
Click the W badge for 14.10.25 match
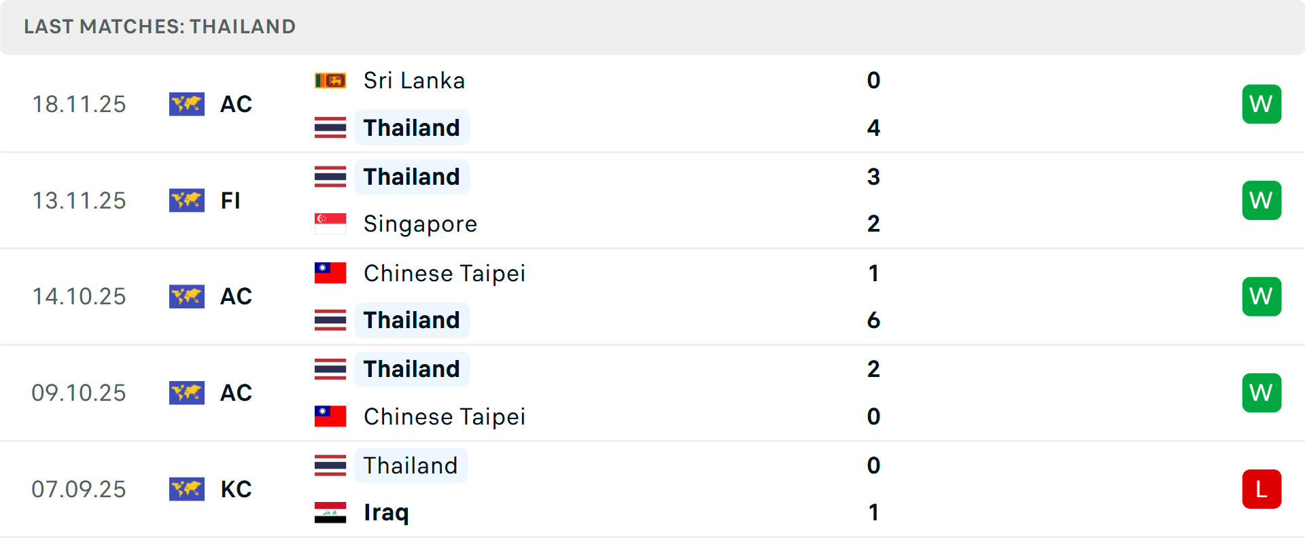1261,296
